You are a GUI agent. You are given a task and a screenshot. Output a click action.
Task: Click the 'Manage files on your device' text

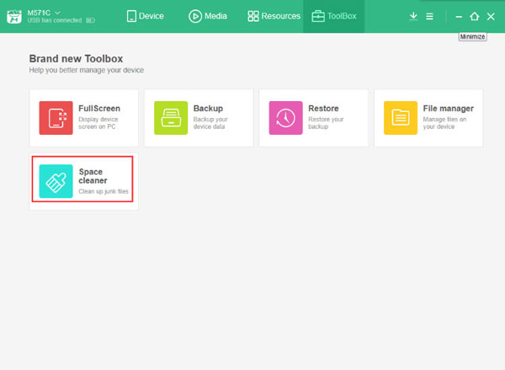coord(444,123)
